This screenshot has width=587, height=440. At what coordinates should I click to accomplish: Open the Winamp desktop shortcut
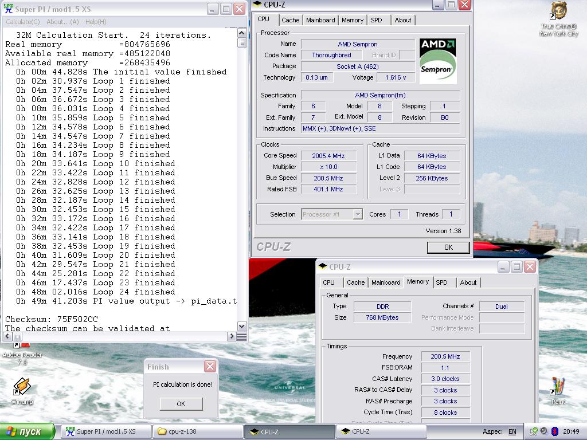(x=22, y=391)
